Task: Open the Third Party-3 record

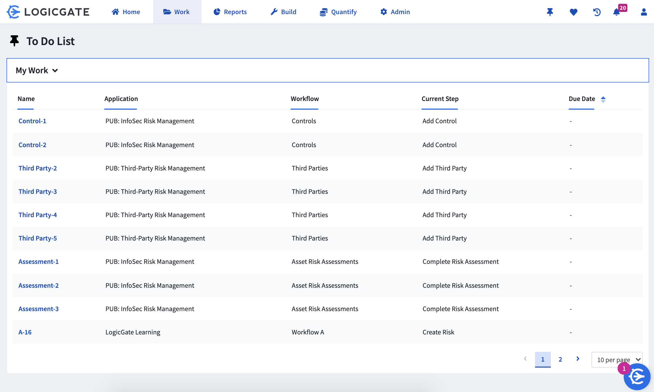Action: tap(37, 192)
